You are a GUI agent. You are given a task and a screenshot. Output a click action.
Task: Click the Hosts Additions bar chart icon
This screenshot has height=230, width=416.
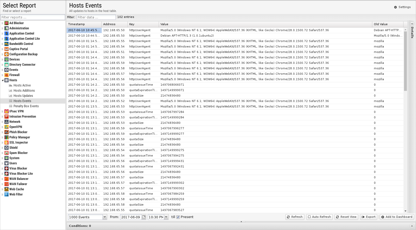tap(11, 91)
